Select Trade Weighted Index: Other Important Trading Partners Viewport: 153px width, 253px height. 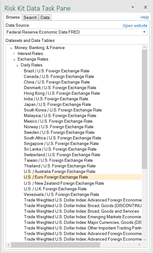[83, 228]
